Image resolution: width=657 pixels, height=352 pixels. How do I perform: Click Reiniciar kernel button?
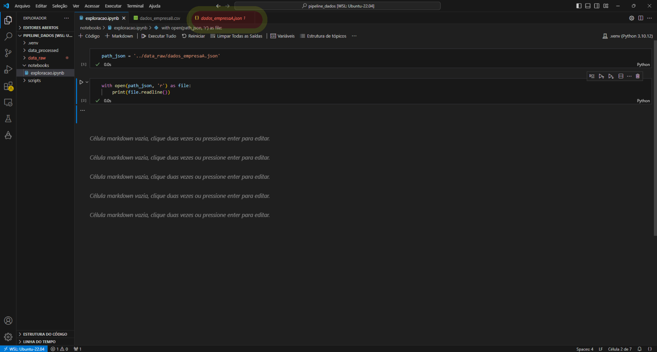[x=193, y=36]
